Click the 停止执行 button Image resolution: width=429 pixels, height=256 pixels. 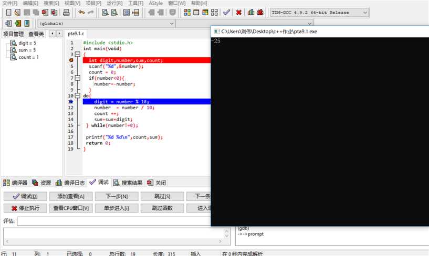25,208
